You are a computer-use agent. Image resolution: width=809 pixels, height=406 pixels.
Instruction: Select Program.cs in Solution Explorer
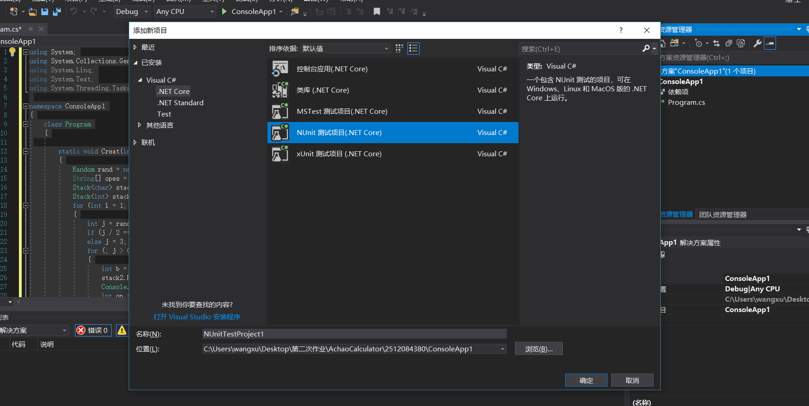tap(686, 103)
